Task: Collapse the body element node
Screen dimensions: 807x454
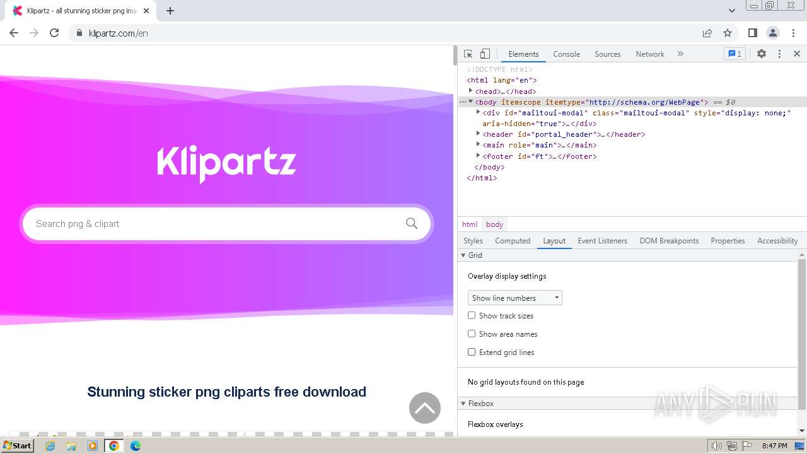Action: click(470, 102)
